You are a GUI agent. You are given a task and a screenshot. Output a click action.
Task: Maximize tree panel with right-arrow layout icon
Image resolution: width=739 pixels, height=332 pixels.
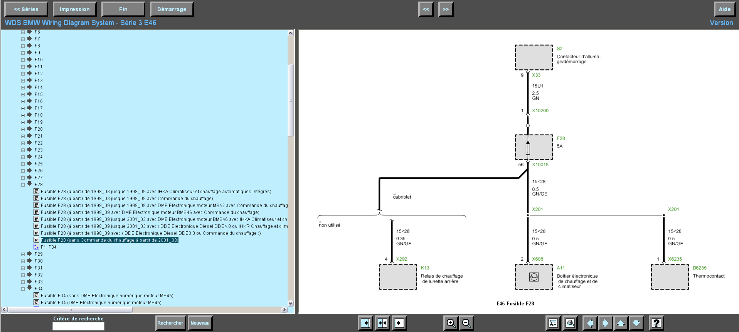(365, 323)
